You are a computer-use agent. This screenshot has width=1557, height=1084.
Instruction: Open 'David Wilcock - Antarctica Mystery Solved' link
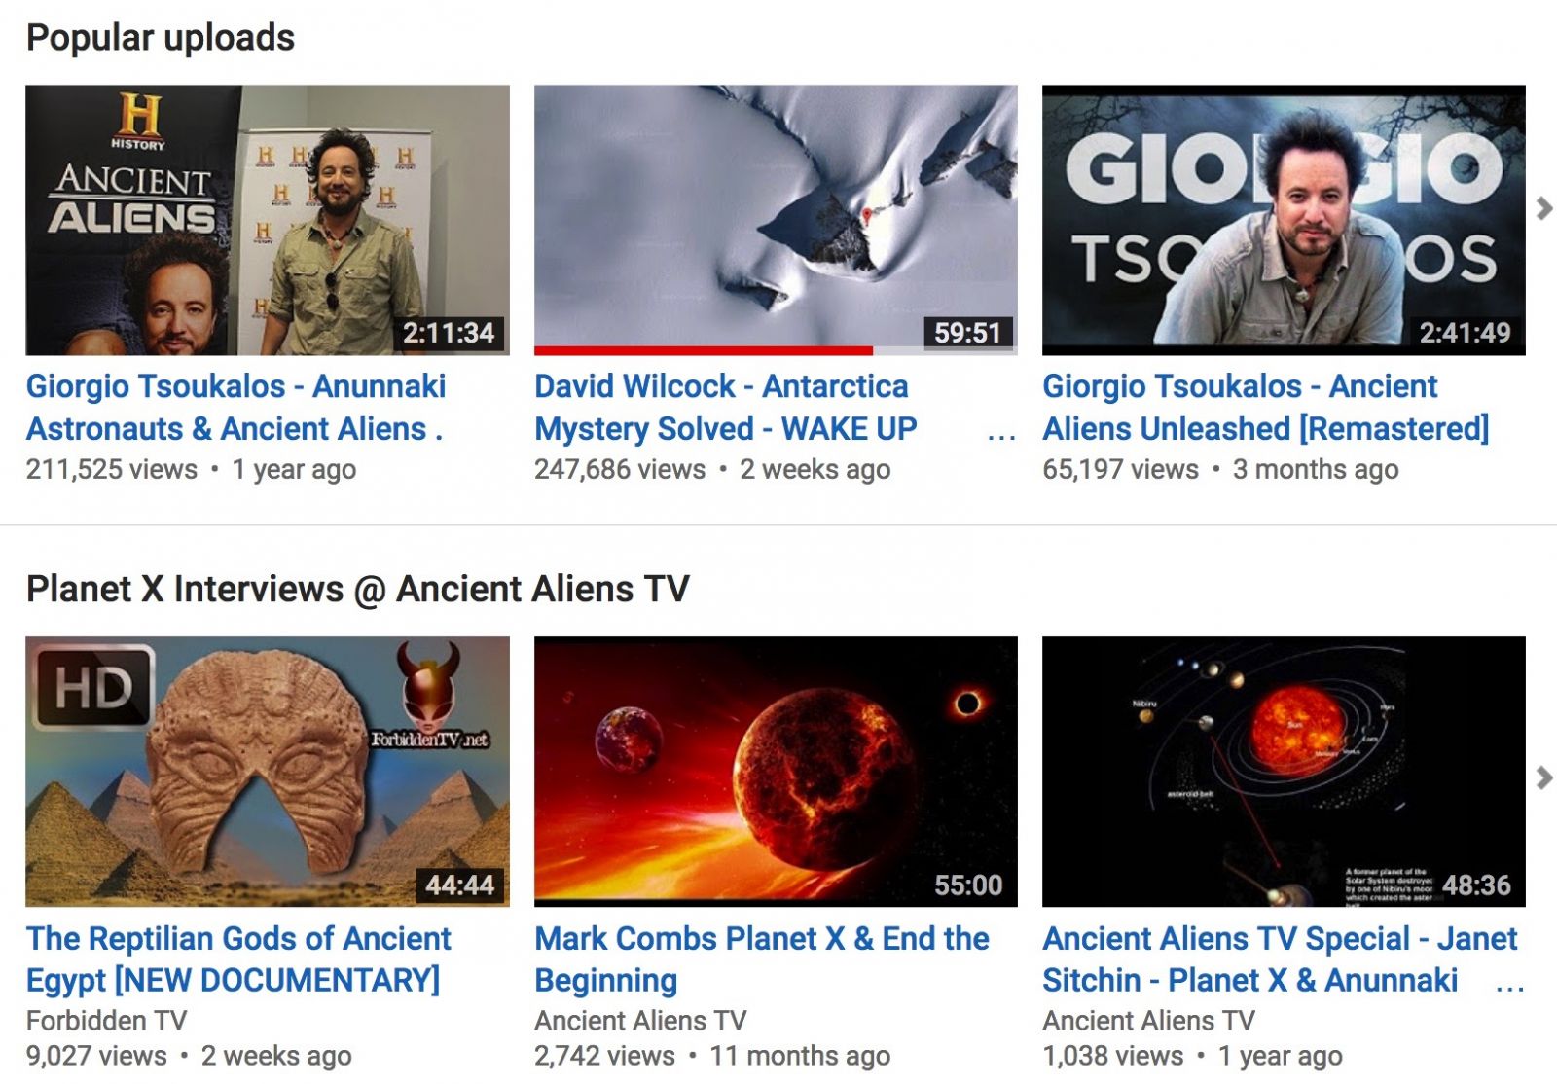pos(725,408)
